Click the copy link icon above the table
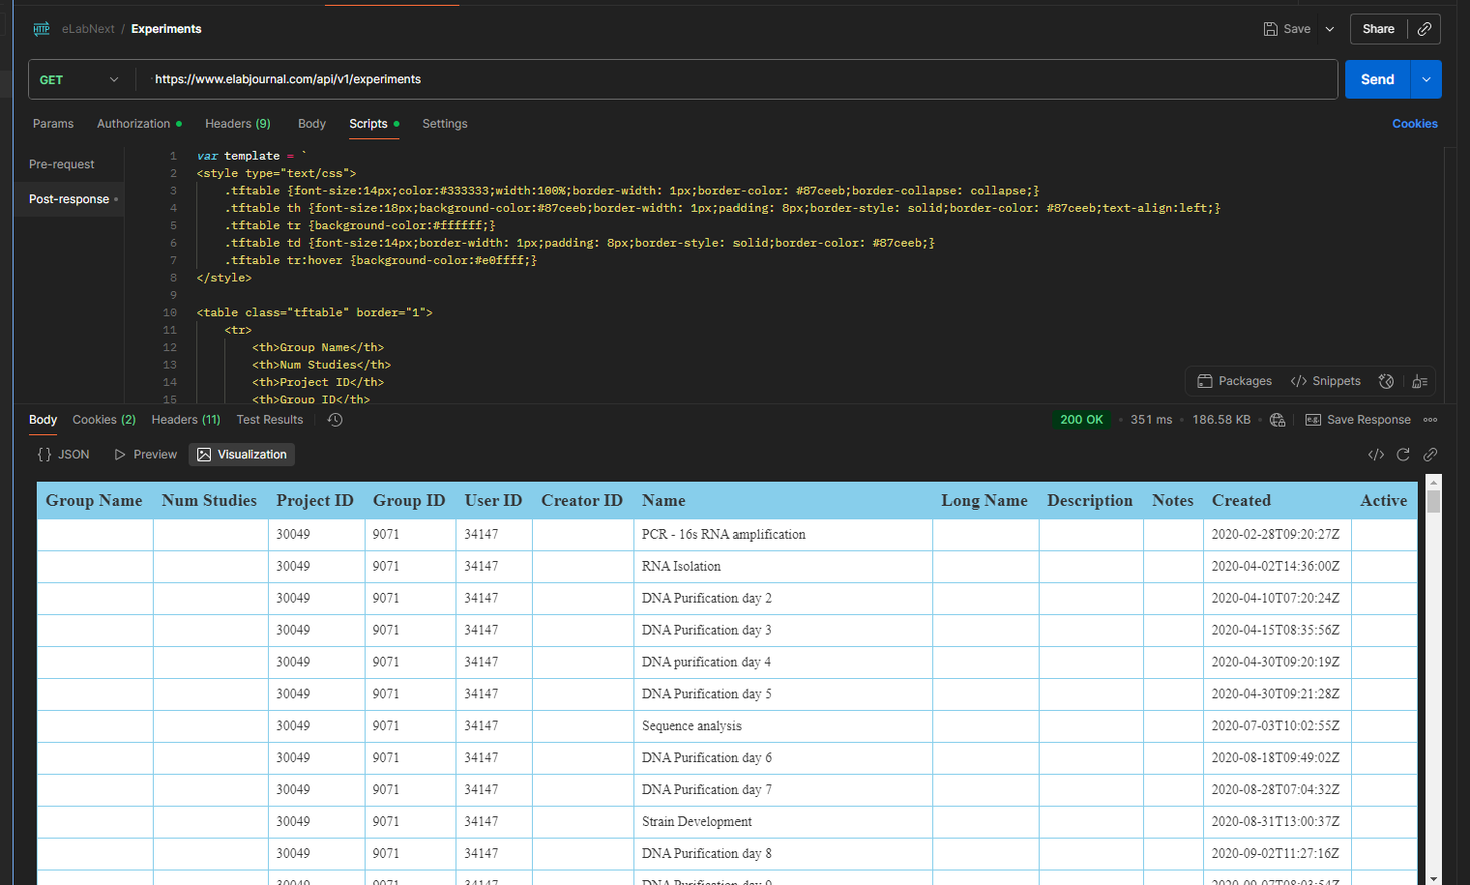The height and width of the screenshot is (885, 1470). [1430, 455]
